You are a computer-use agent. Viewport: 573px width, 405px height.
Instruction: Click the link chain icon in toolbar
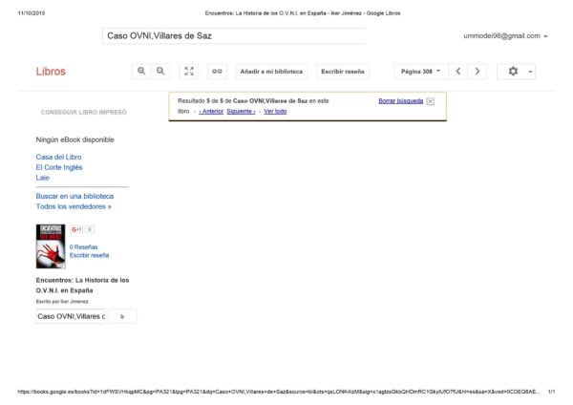(217, 71)
